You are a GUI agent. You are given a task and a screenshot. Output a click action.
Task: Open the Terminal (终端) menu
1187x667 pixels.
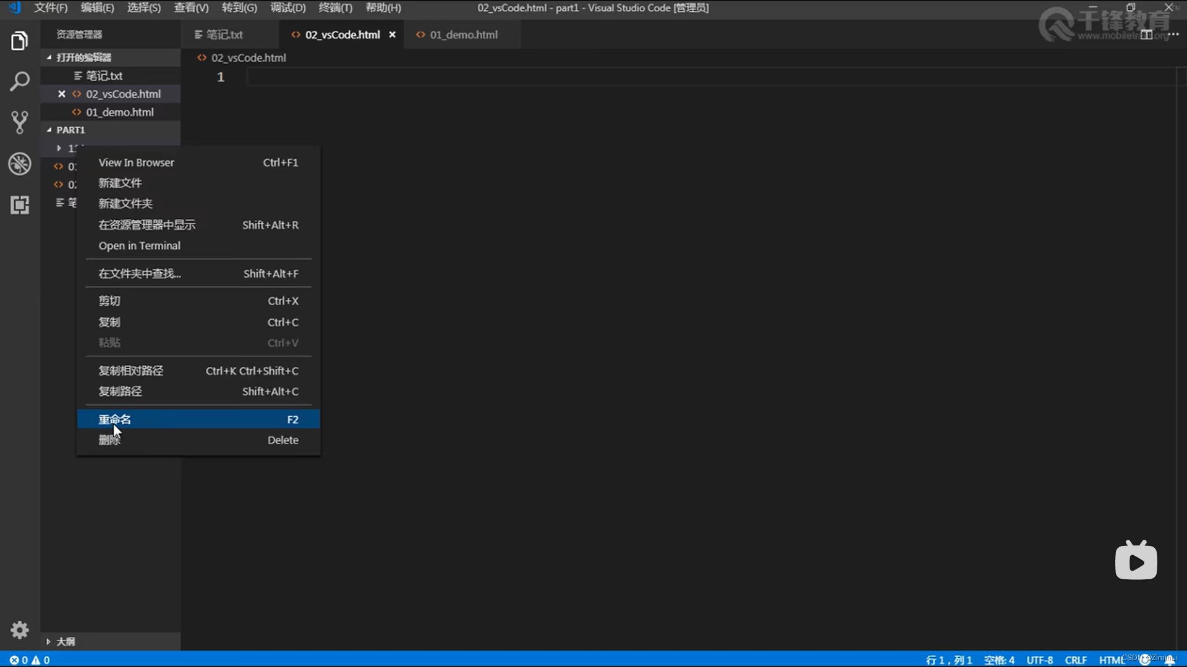tap(335, 8)
